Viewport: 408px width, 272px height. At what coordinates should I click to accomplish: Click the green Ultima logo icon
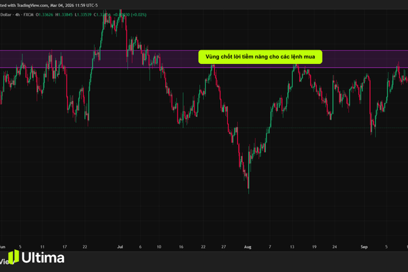click(14, 256)
